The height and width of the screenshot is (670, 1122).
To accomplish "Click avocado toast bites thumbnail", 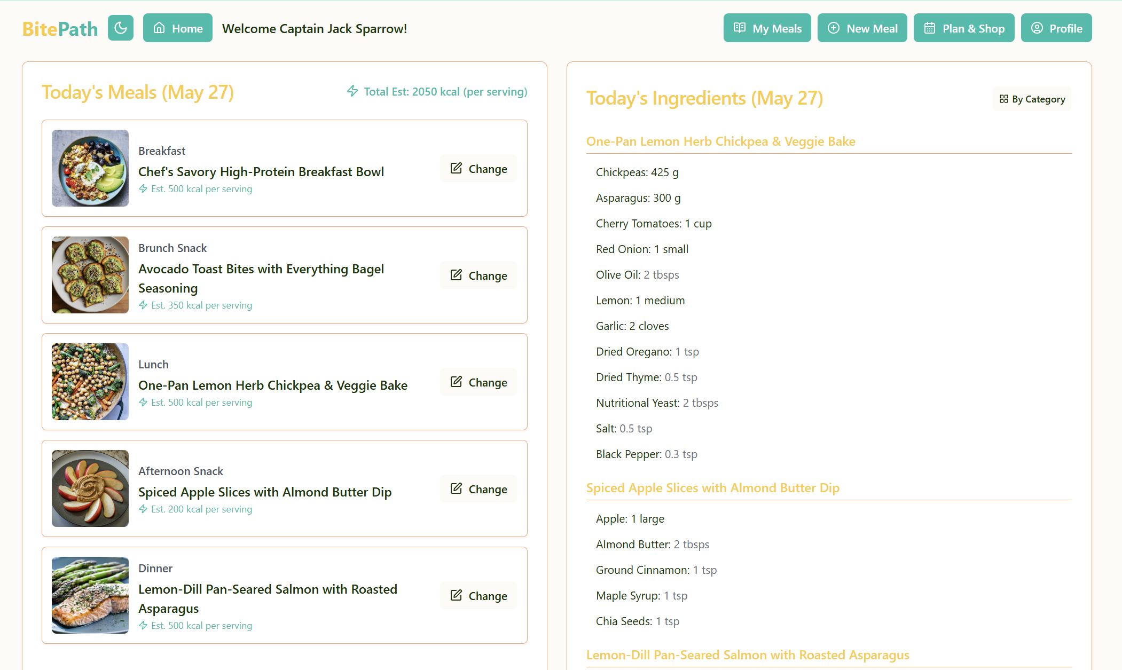I will coord(90,275).
